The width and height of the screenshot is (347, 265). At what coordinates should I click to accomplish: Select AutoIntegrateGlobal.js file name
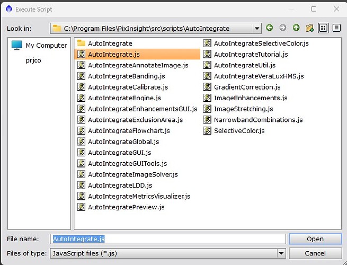123,142
